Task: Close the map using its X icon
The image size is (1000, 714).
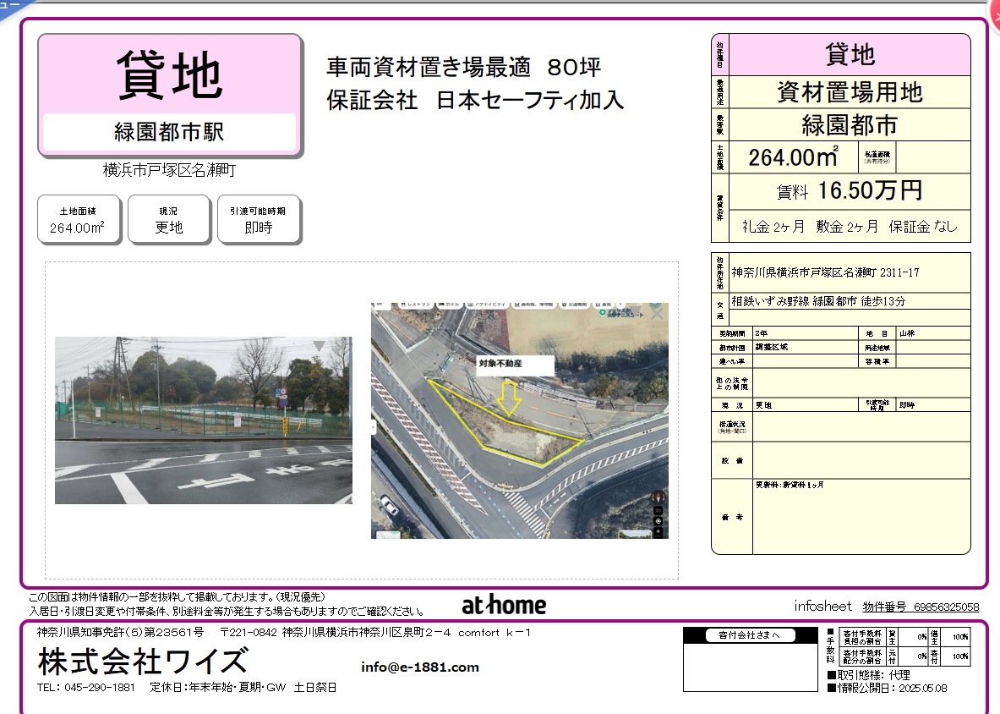Action: (x=657, y=313)
